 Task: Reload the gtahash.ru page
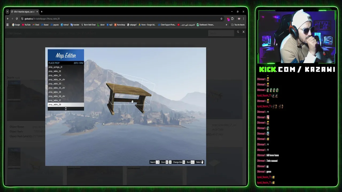point(17,19)
